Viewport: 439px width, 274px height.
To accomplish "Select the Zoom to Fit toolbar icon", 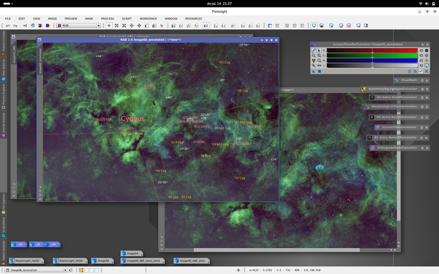I will click(x=117, y=26).
